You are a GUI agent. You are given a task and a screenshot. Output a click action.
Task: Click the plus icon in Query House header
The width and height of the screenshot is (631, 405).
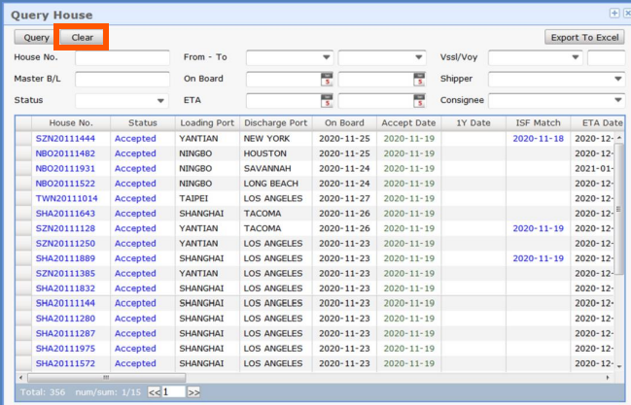click(x=613, y=14)
